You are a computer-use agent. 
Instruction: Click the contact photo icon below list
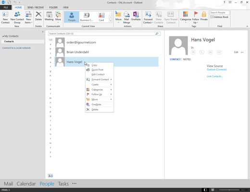coord(50,176)
